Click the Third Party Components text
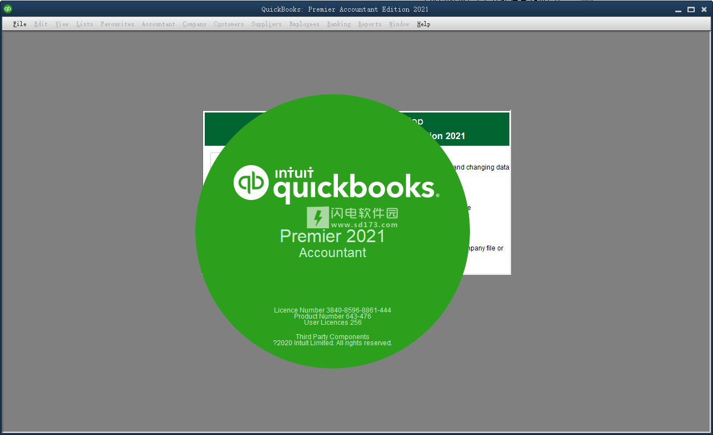Screen dimensions: 713x435 [332, 337]
